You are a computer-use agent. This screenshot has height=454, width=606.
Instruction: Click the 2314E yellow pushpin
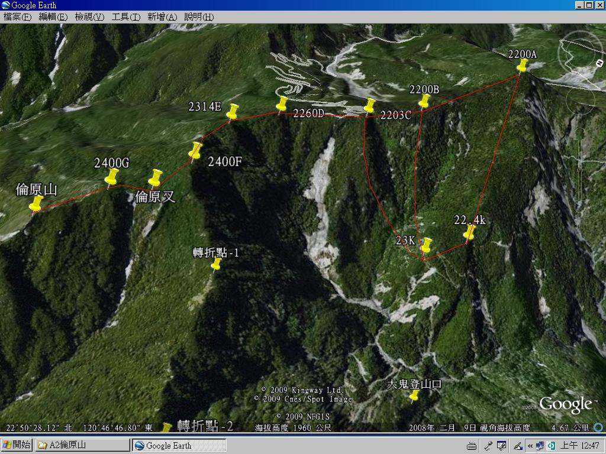233,111
